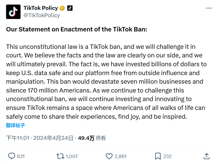
Task: Open the @TikTokPolicy handle link
Action: coord(42,15)
